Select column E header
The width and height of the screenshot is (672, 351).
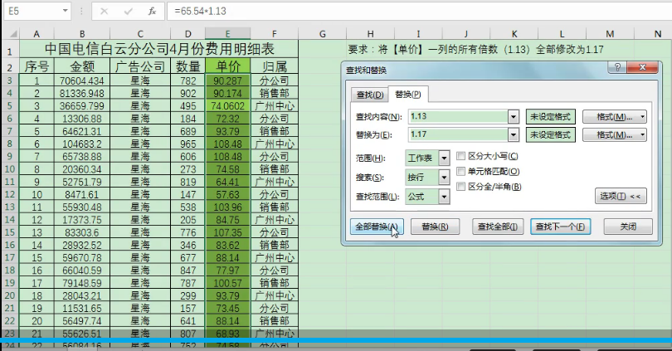point(227,34)
